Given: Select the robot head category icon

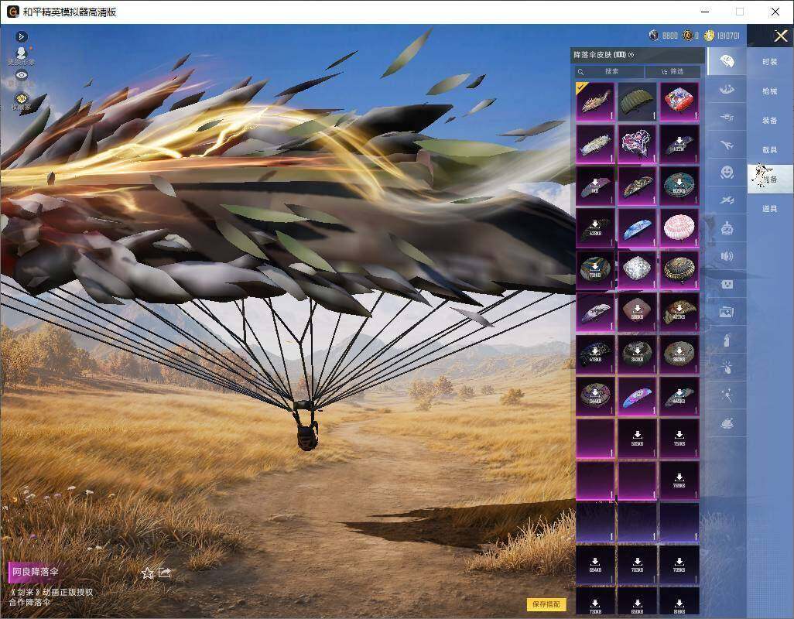Looking at the screenshot, I should click(727, 228).
